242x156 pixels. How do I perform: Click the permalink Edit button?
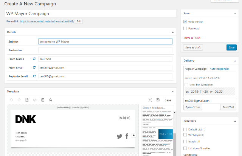[x=79, y=21]
